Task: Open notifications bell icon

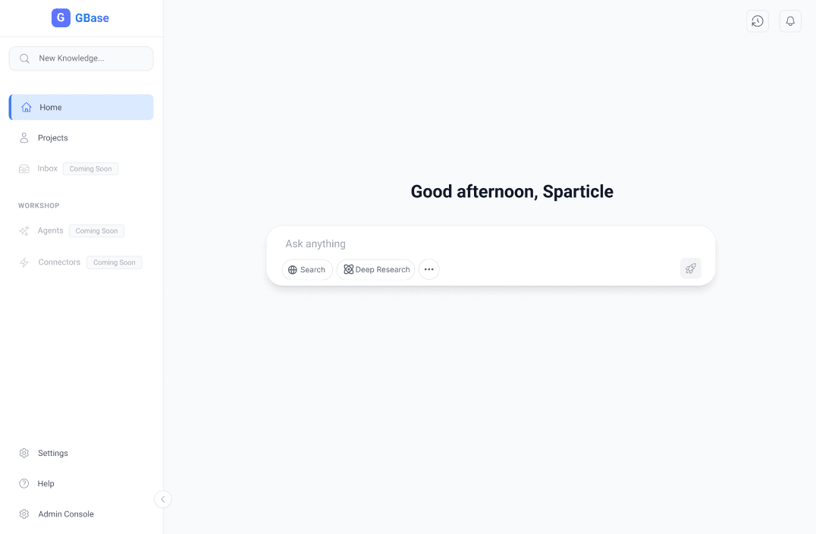Action: (790, 21)
